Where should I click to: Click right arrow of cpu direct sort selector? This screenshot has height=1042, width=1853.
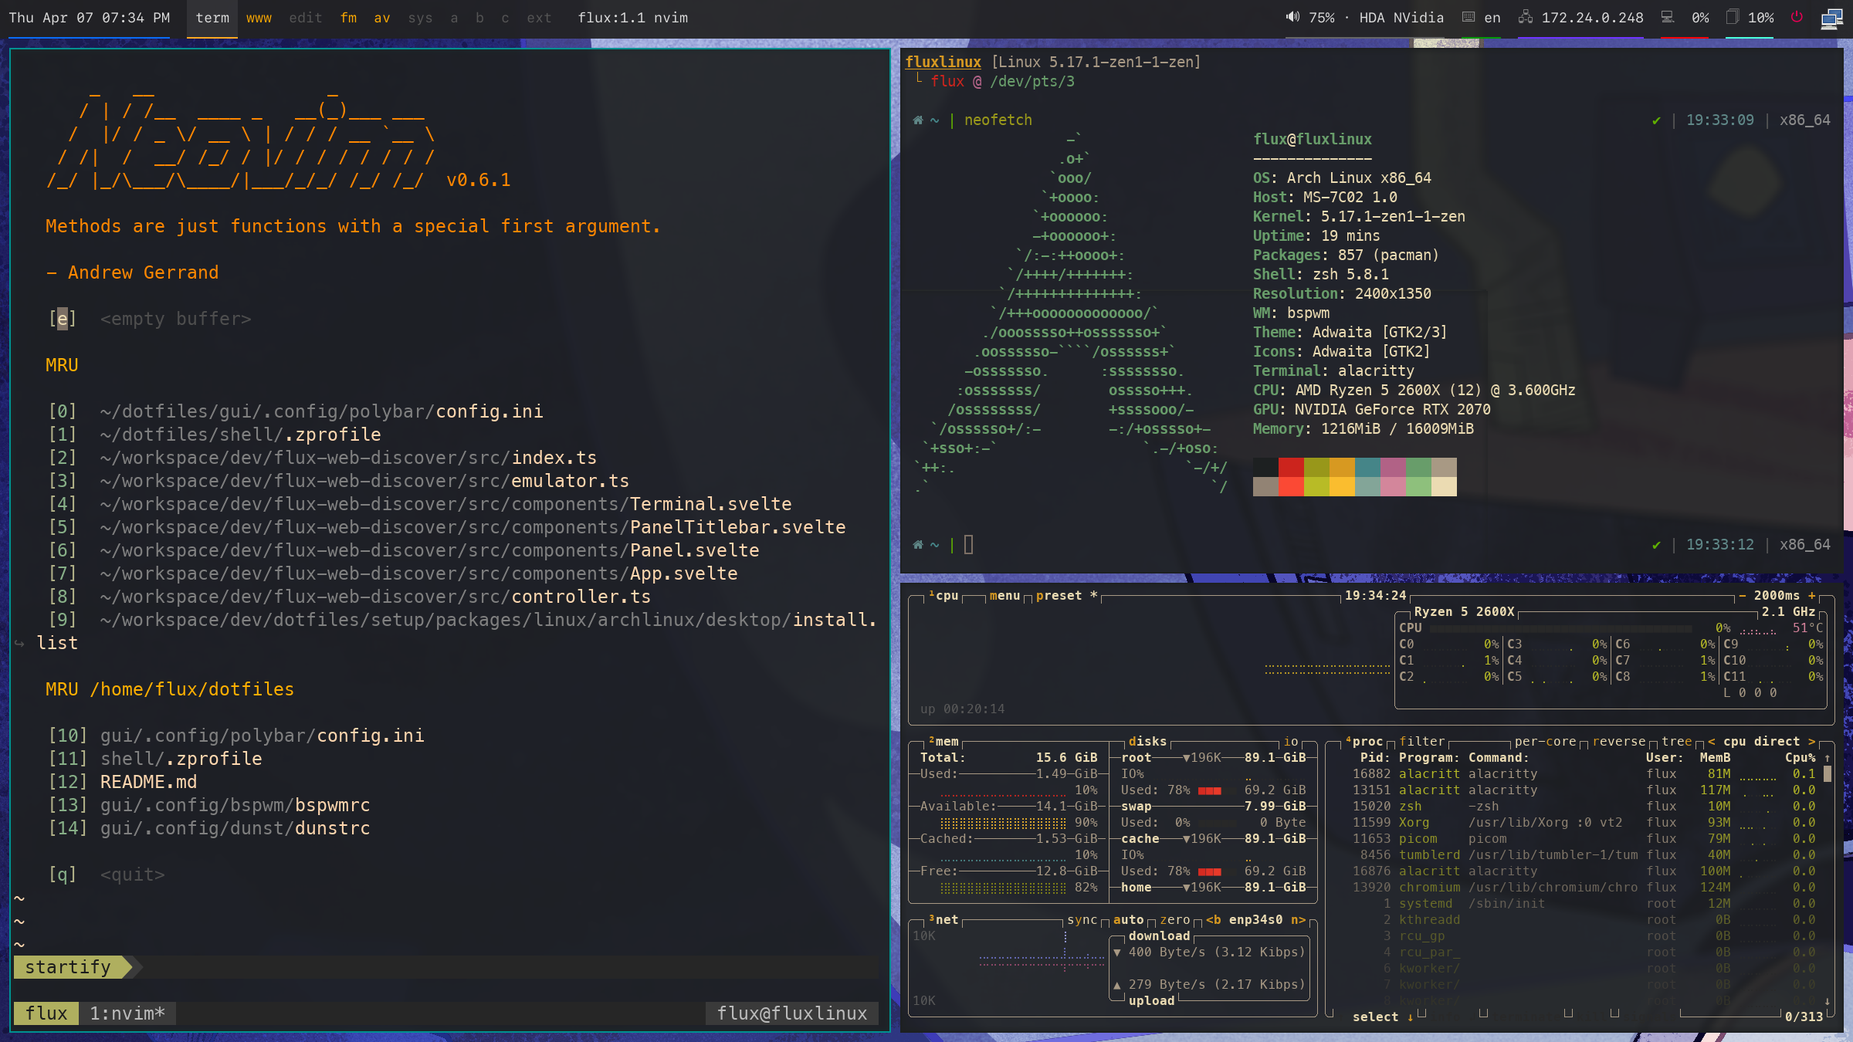pos(1811,741)
